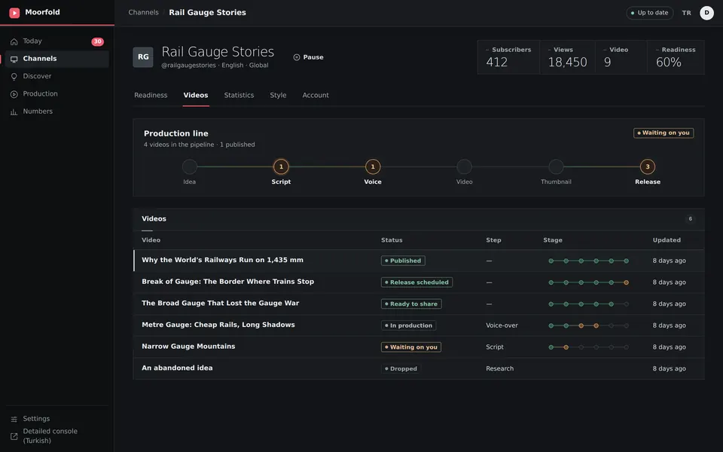Select the Idea stage node

[190, 166]
